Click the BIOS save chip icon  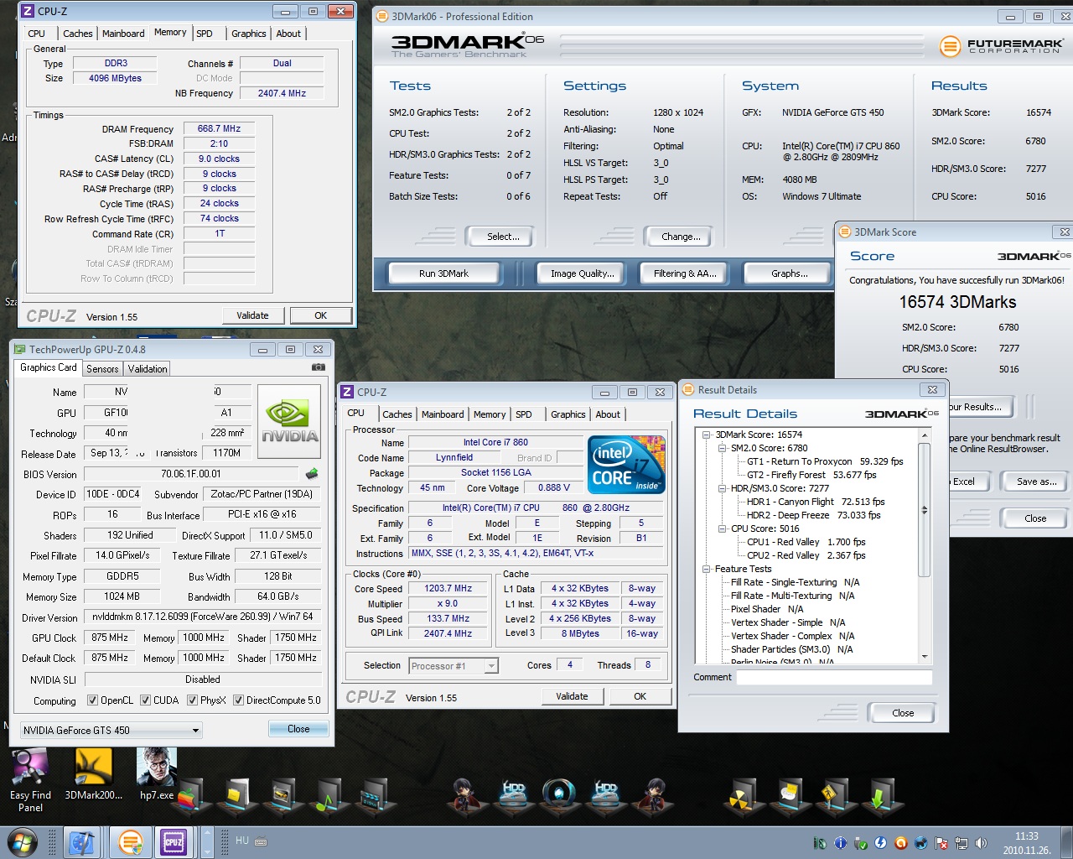point(312,474)
